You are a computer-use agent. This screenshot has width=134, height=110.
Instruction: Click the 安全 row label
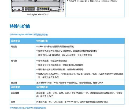coord(13,102)
